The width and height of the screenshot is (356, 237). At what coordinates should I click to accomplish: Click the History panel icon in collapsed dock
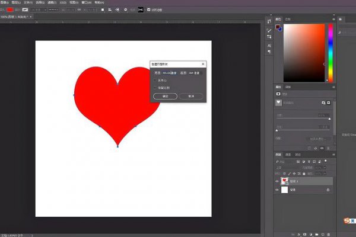pyautogui.click(x=269, y=21)
